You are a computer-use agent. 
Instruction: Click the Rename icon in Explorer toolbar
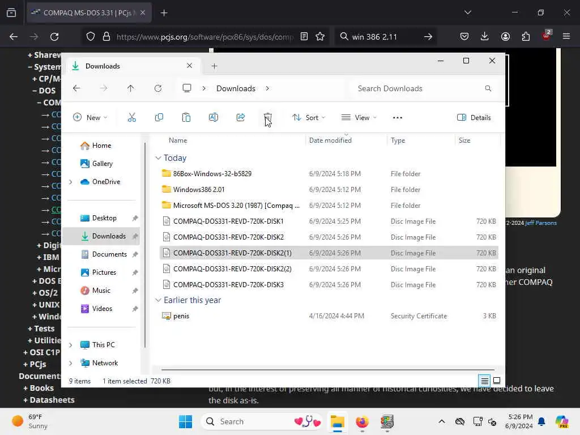click(x=214, y=118)
